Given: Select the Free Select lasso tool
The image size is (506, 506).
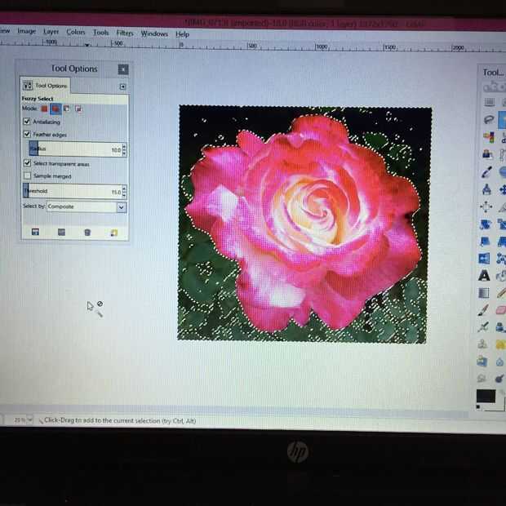Looking at the screenshot, I should coord(489,120).
